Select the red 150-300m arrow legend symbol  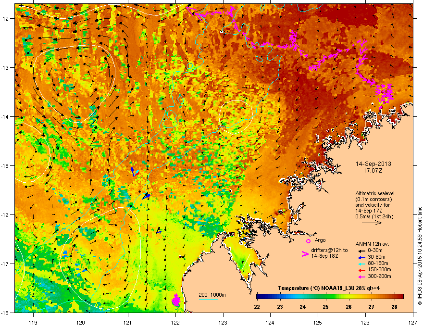(362, 270)
